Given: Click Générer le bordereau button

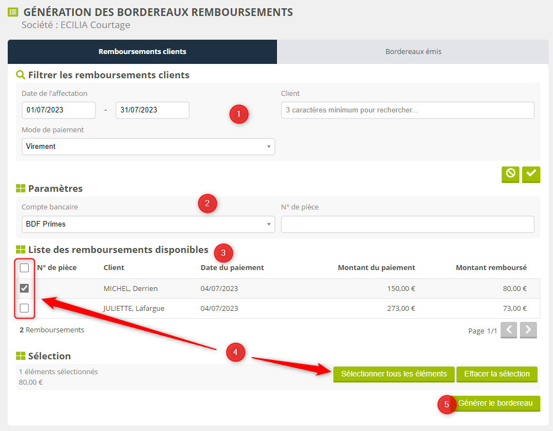Looking at the screenshot, I should pyautogui.click(x=495, y=403).
